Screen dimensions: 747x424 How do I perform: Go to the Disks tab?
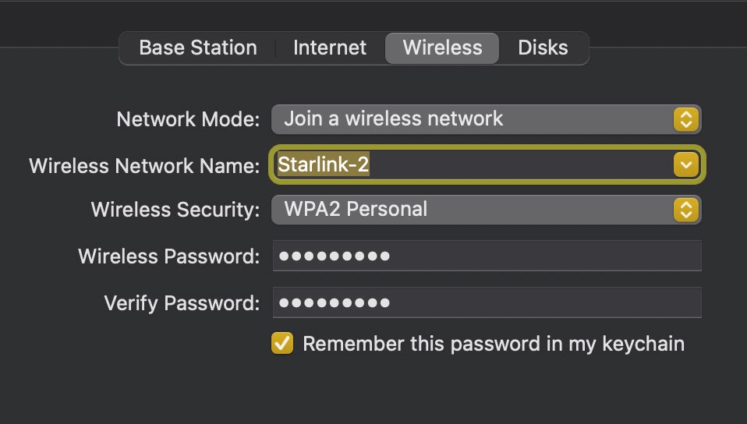coord(543,48)
